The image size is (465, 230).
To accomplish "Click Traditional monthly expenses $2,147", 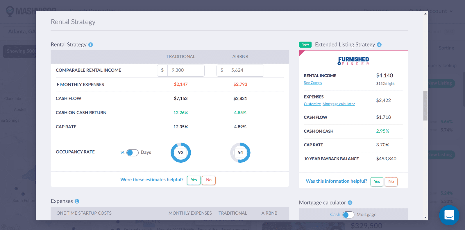I will pos(181,85).
